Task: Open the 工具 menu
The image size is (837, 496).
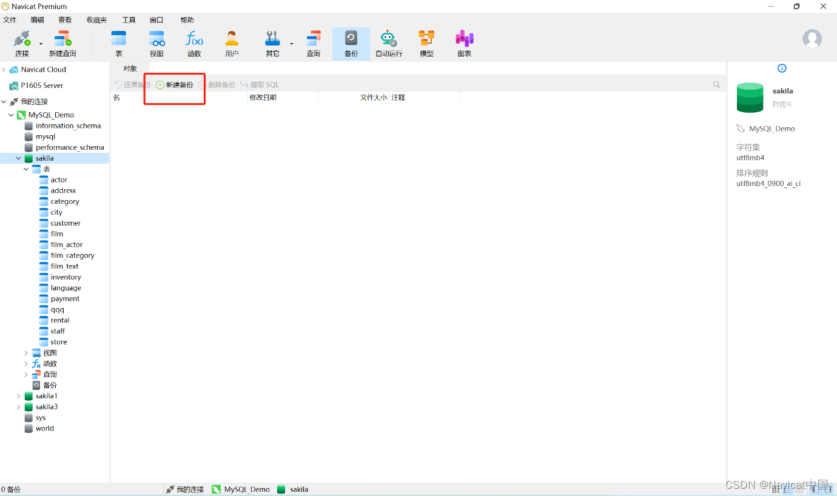Action: tap(129, 20)
